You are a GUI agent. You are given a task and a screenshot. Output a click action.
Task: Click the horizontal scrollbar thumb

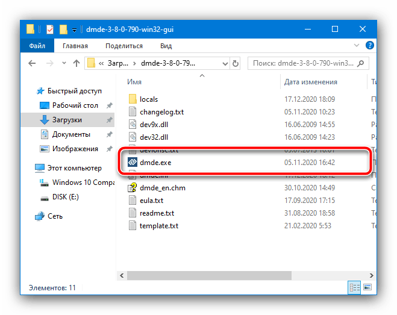[209, 275]
